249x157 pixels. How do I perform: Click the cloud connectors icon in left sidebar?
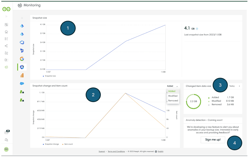pyautogui.click(x=7, y=32)
